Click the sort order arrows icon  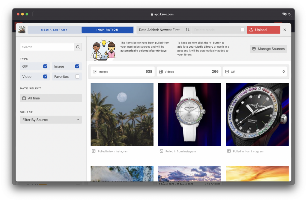[x=188, y=30]
